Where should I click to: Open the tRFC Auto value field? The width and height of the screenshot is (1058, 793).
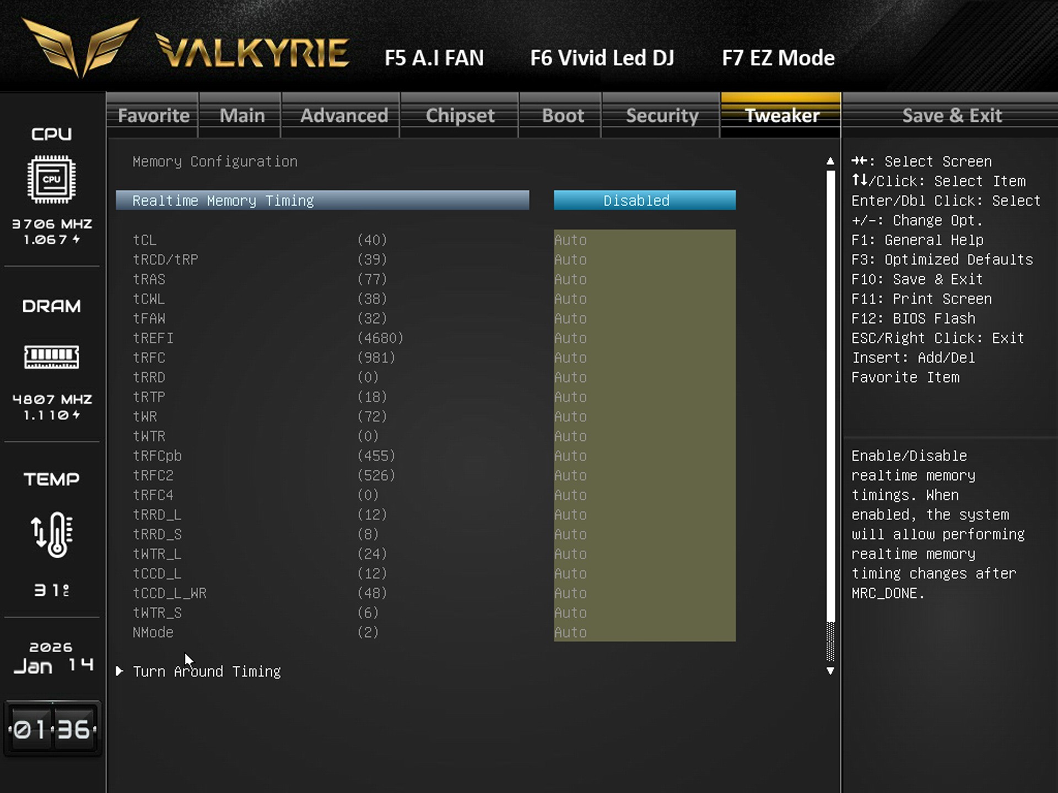(644, 358)
